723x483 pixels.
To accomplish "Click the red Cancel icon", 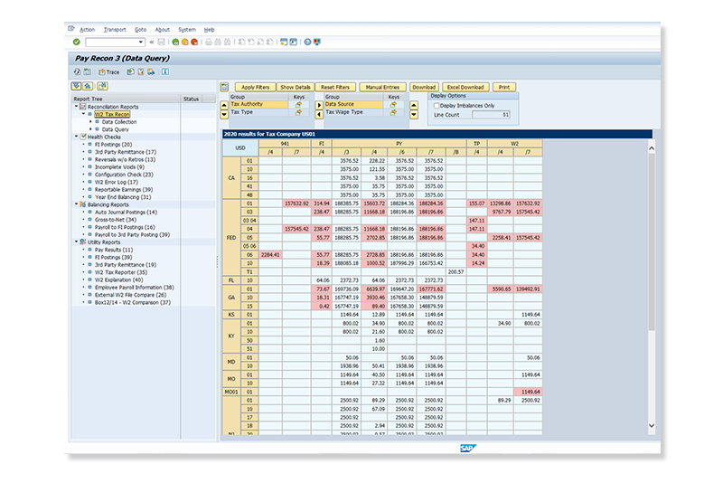I will [194, 42].
